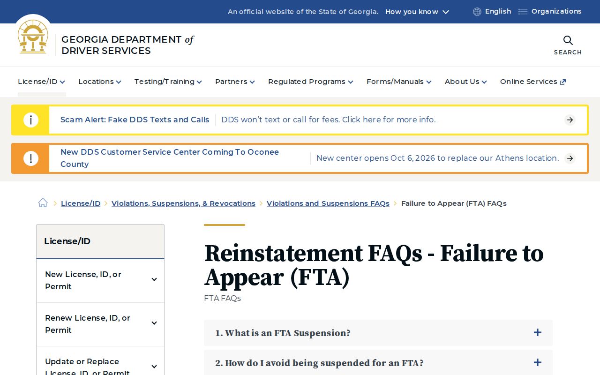Click Failure to Appear (FTA) FAQs breadcrumb text

pyautogui.click(x=454, y=203)
